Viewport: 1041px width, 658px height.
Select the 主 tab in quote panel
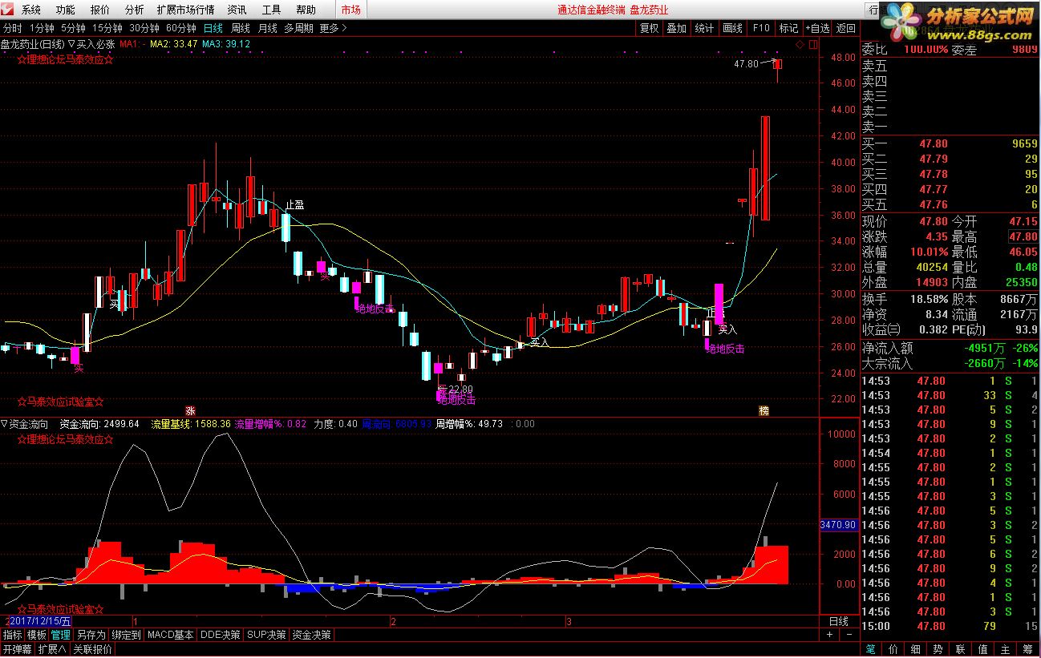[1006, 649]
